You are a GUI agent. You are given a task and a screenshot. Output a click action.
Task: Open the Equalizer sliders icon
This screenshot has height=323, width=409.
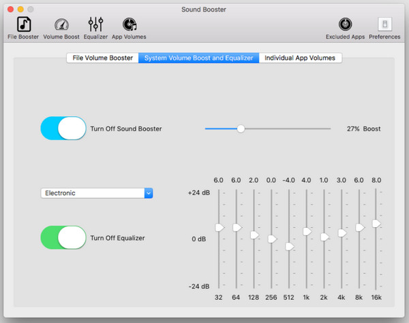click(95, 24)
